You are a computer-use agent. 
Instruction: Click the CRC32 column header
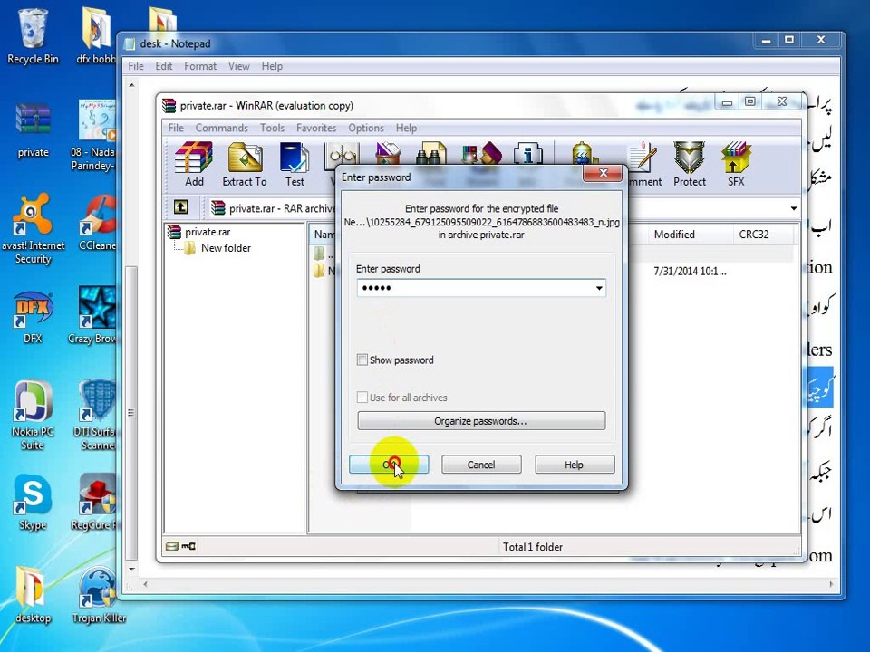753,235
